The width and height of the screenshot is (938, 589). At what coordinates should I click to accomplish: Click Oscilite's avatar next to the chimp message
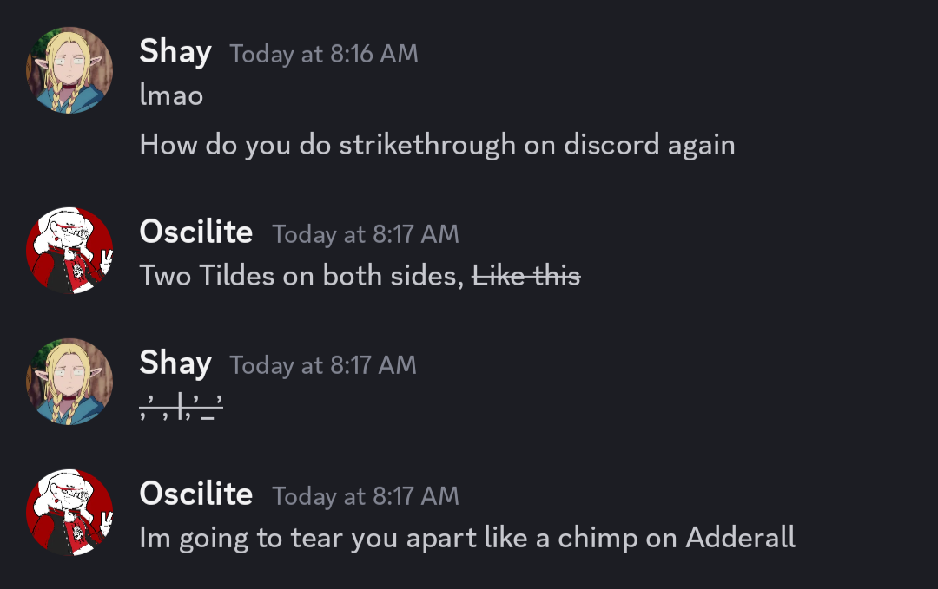[69, 511]
